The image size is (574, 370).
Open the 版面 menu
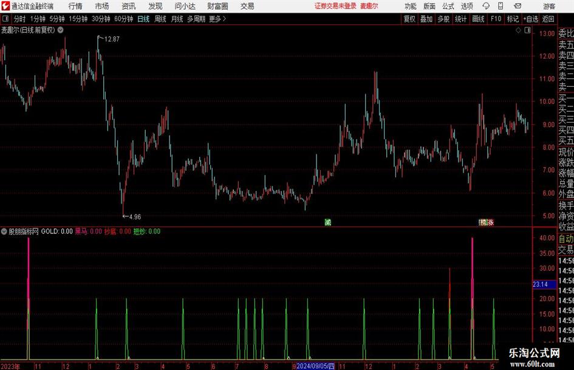click(x=429, y=6)
